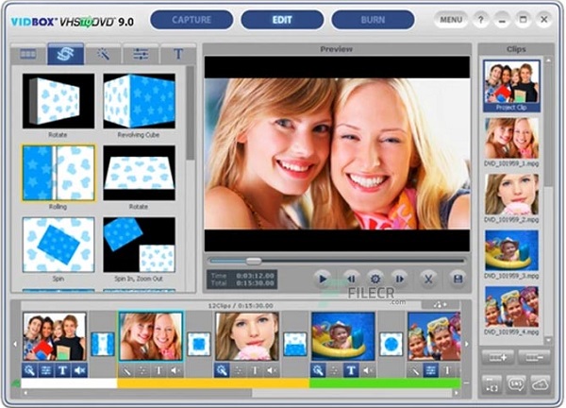
Task: Choose the Rolling transition
Action: [58, 173]
